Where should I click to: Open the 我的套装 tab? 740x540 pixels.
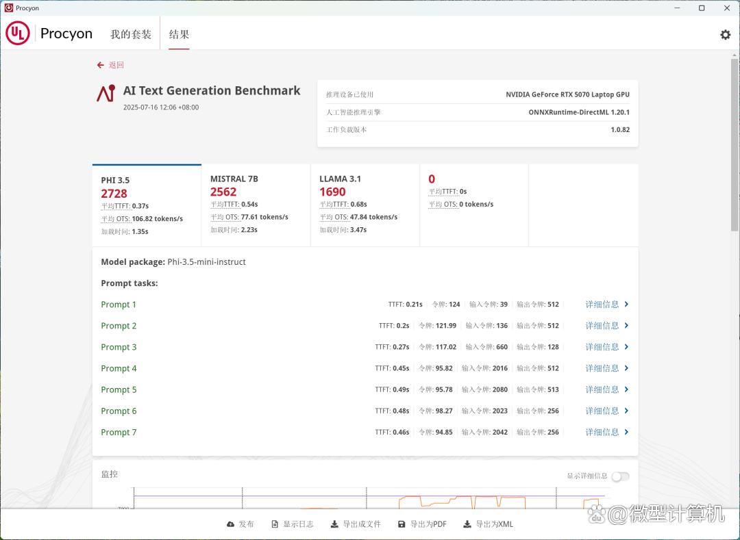131,34
